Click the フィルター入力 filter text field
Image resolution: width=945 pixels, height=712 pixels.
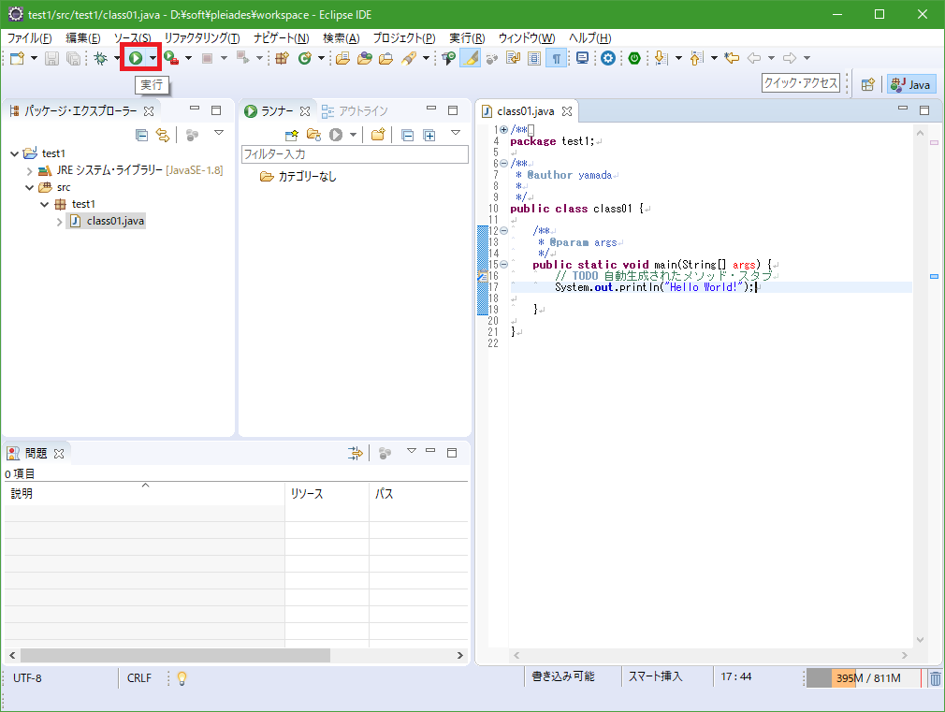tap(354, 154)
